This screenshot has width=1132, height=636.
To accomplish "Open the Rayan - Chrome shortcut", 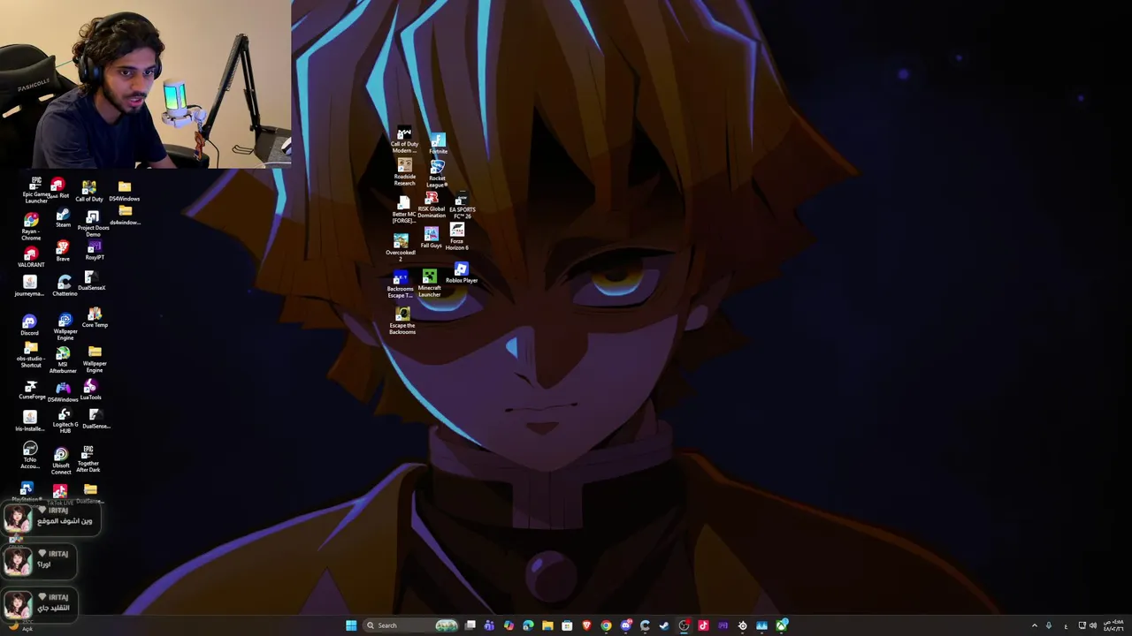I will pos(31,227).
